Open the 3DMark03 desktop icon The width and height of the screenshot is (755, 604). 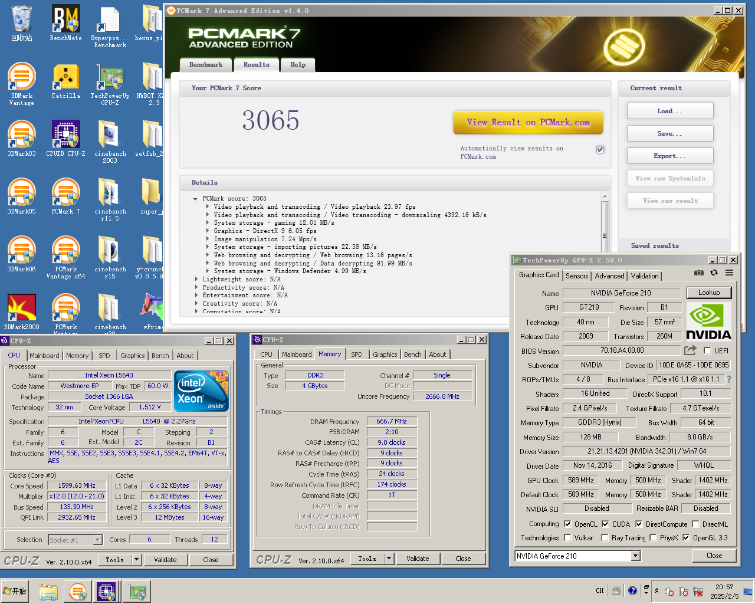click(22, 139)
